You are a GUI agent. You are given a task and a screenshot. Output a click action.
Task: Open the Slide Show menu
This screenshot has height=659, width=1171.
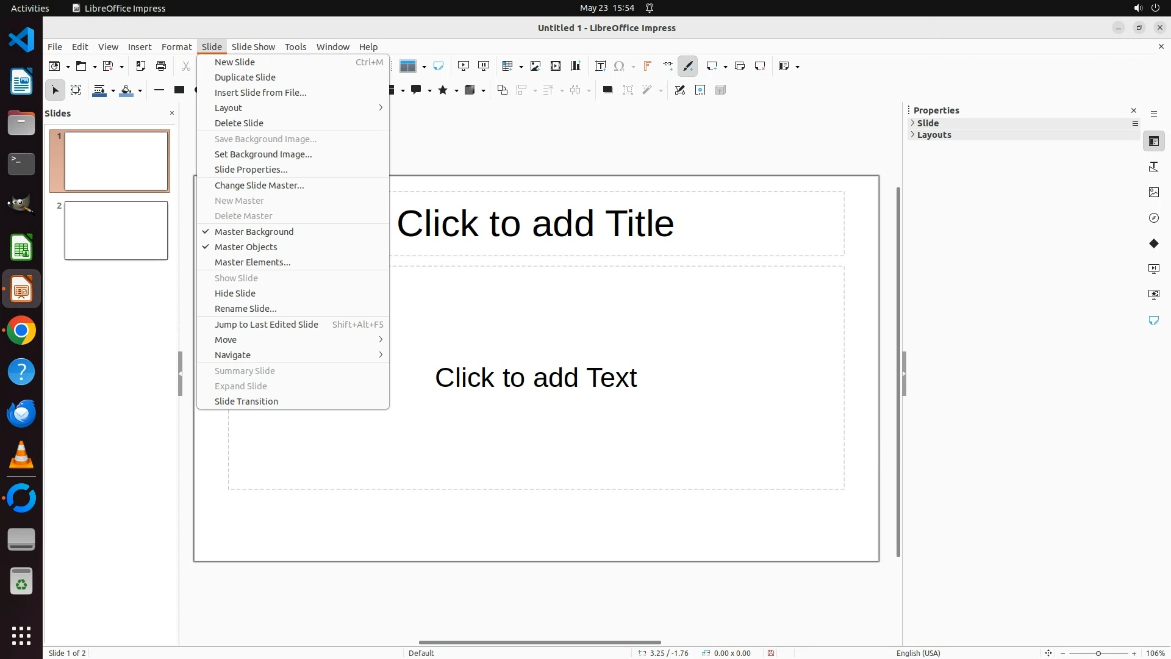pos(253,46)
